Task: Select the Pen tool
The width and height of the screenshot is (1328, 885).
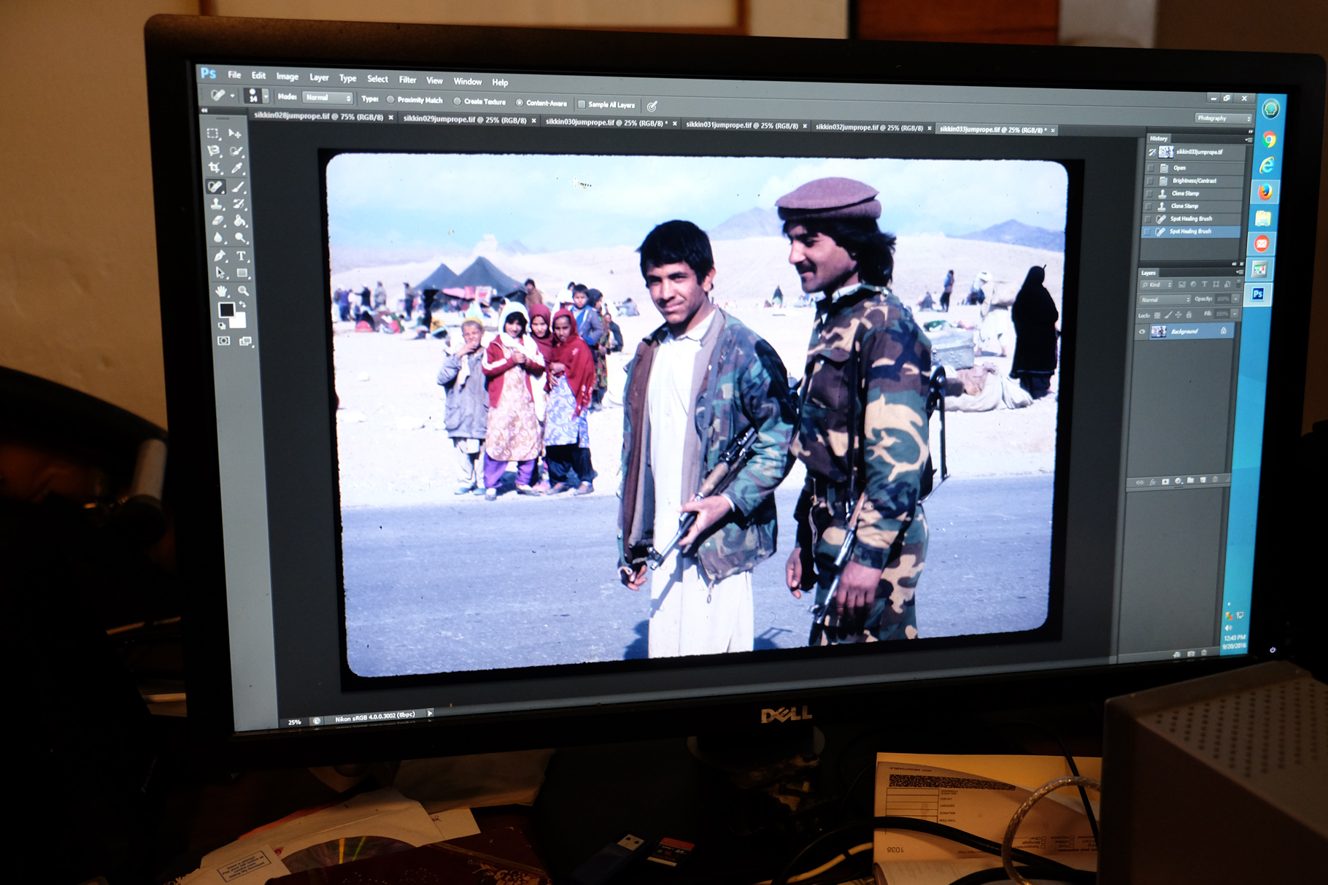Action: (x=219, y=255)
